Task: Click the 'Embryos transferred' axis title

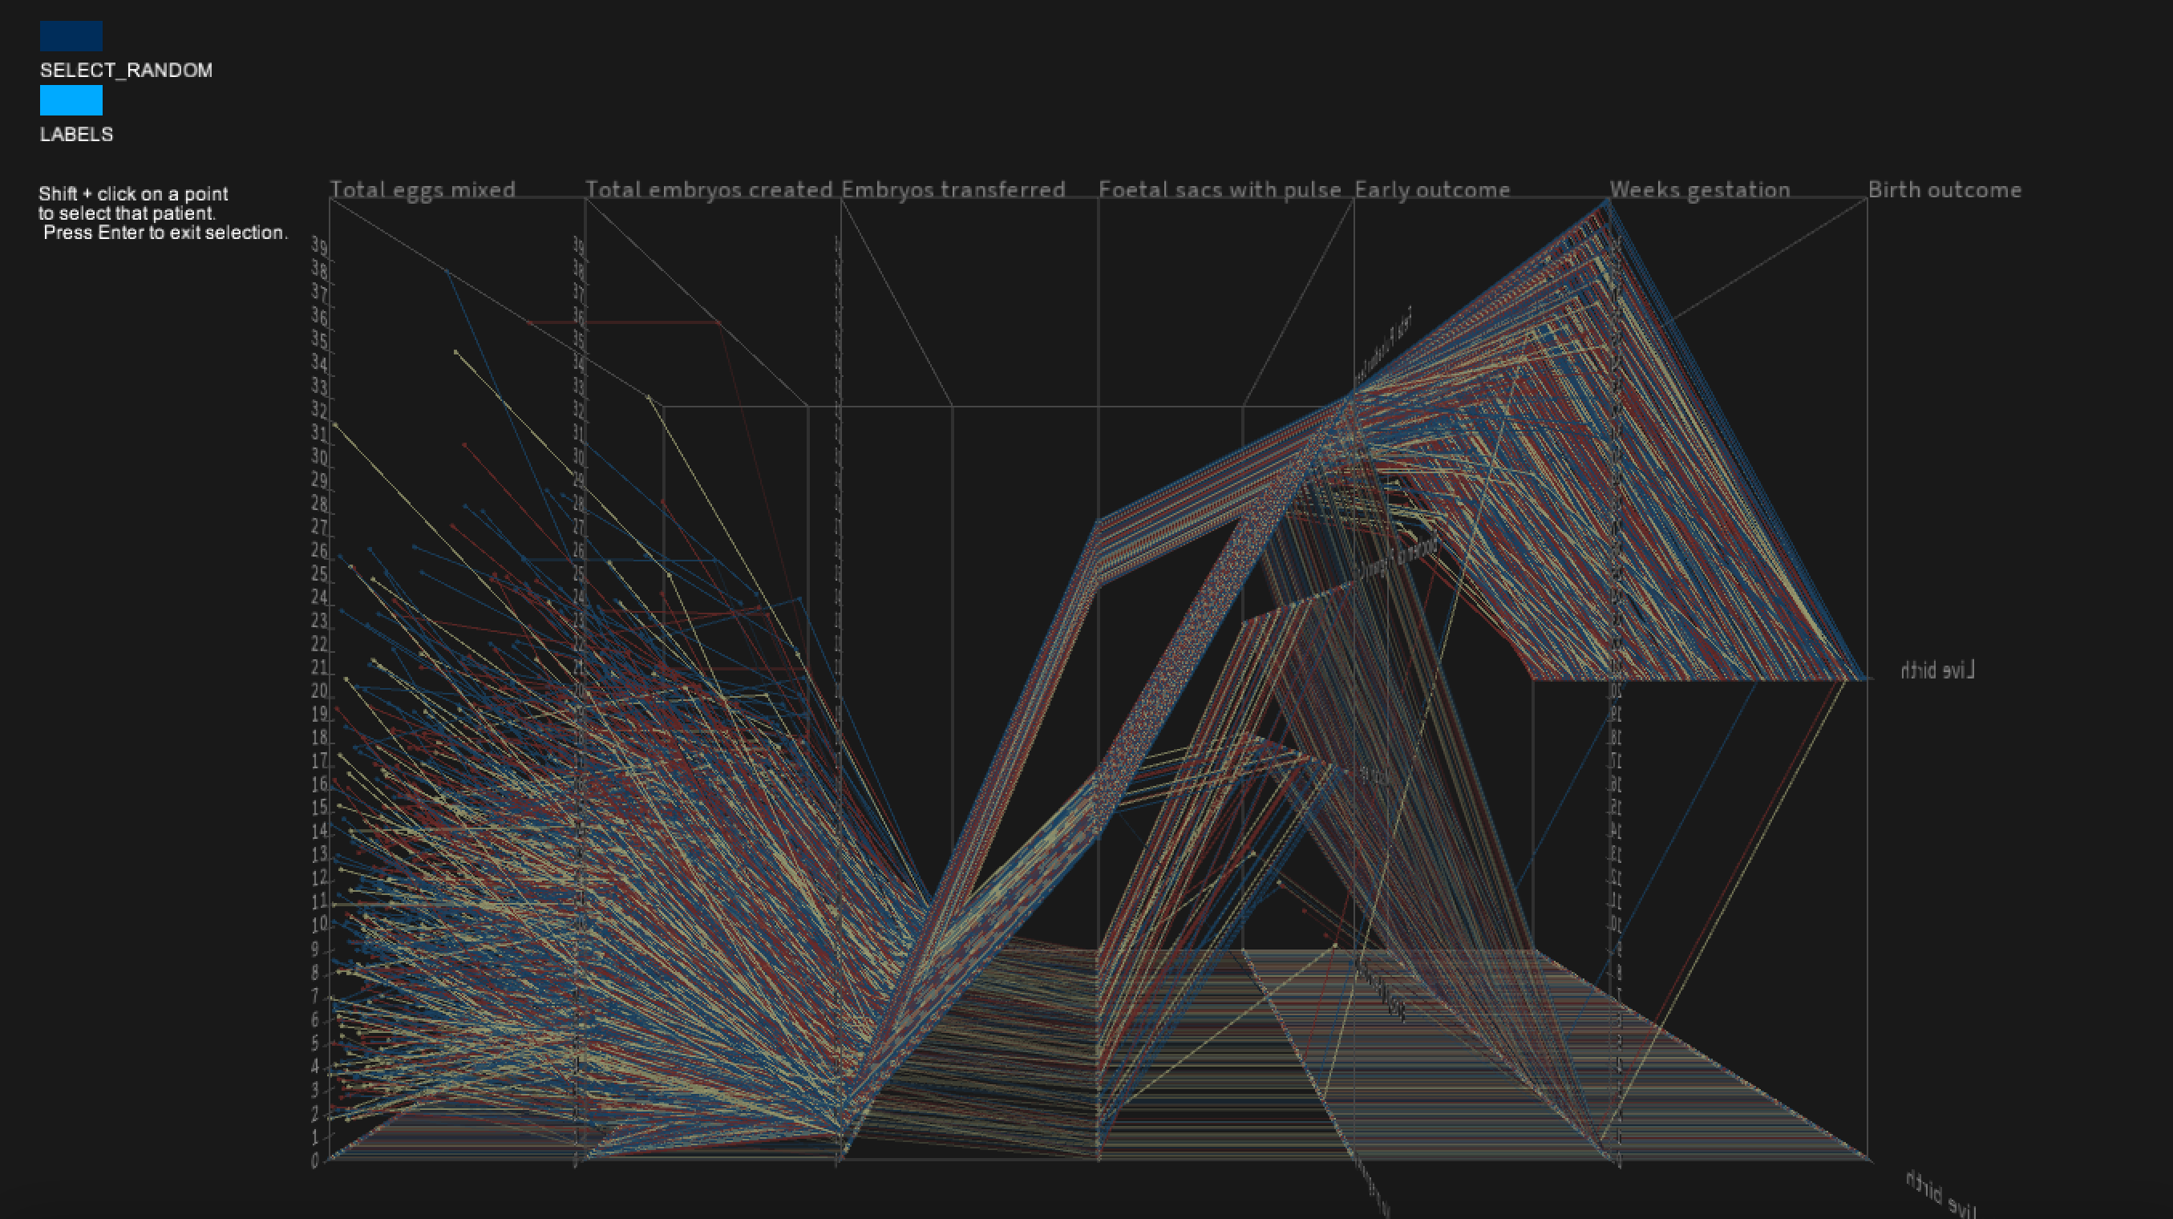Action: coord(953,190)
